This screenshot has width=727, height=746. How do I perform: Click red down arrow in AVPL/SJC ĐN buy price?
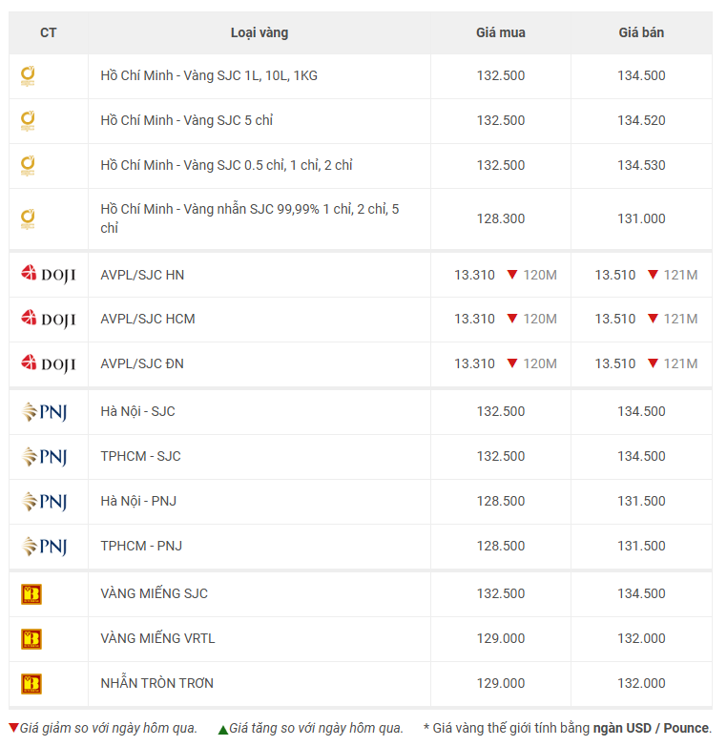point(512,363)
